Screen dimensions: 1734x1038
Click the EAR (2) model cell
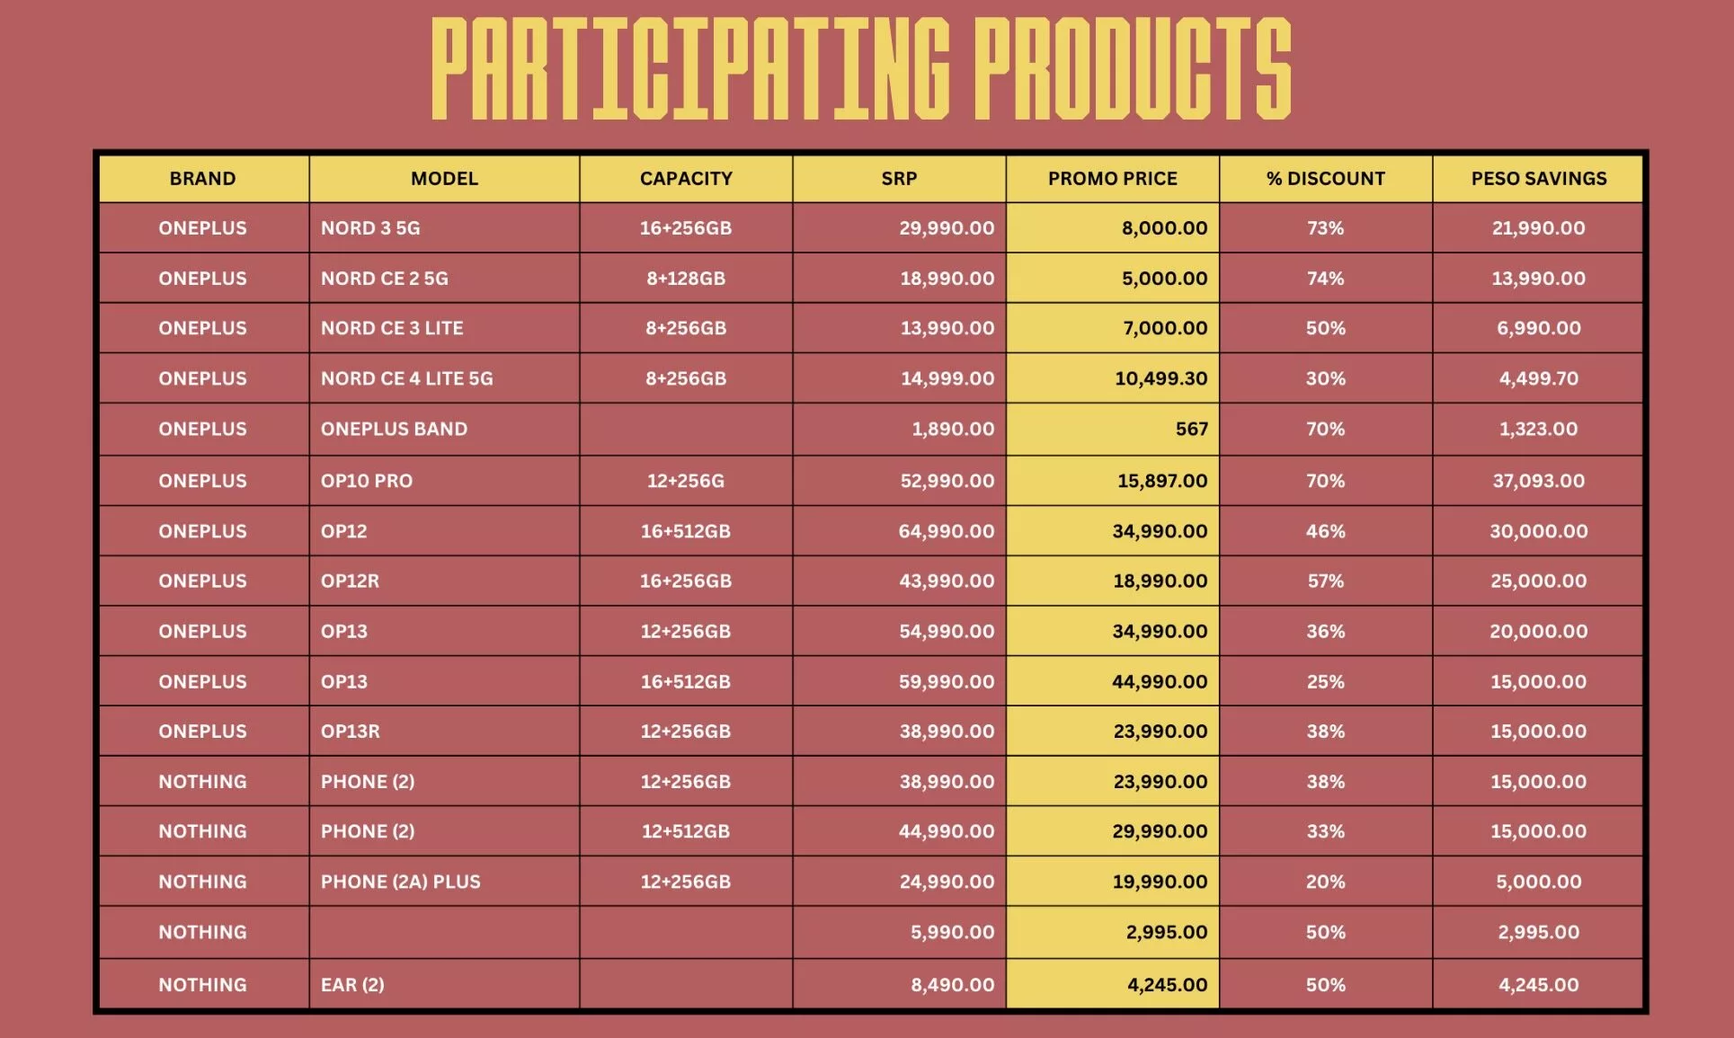pos(352,984)
